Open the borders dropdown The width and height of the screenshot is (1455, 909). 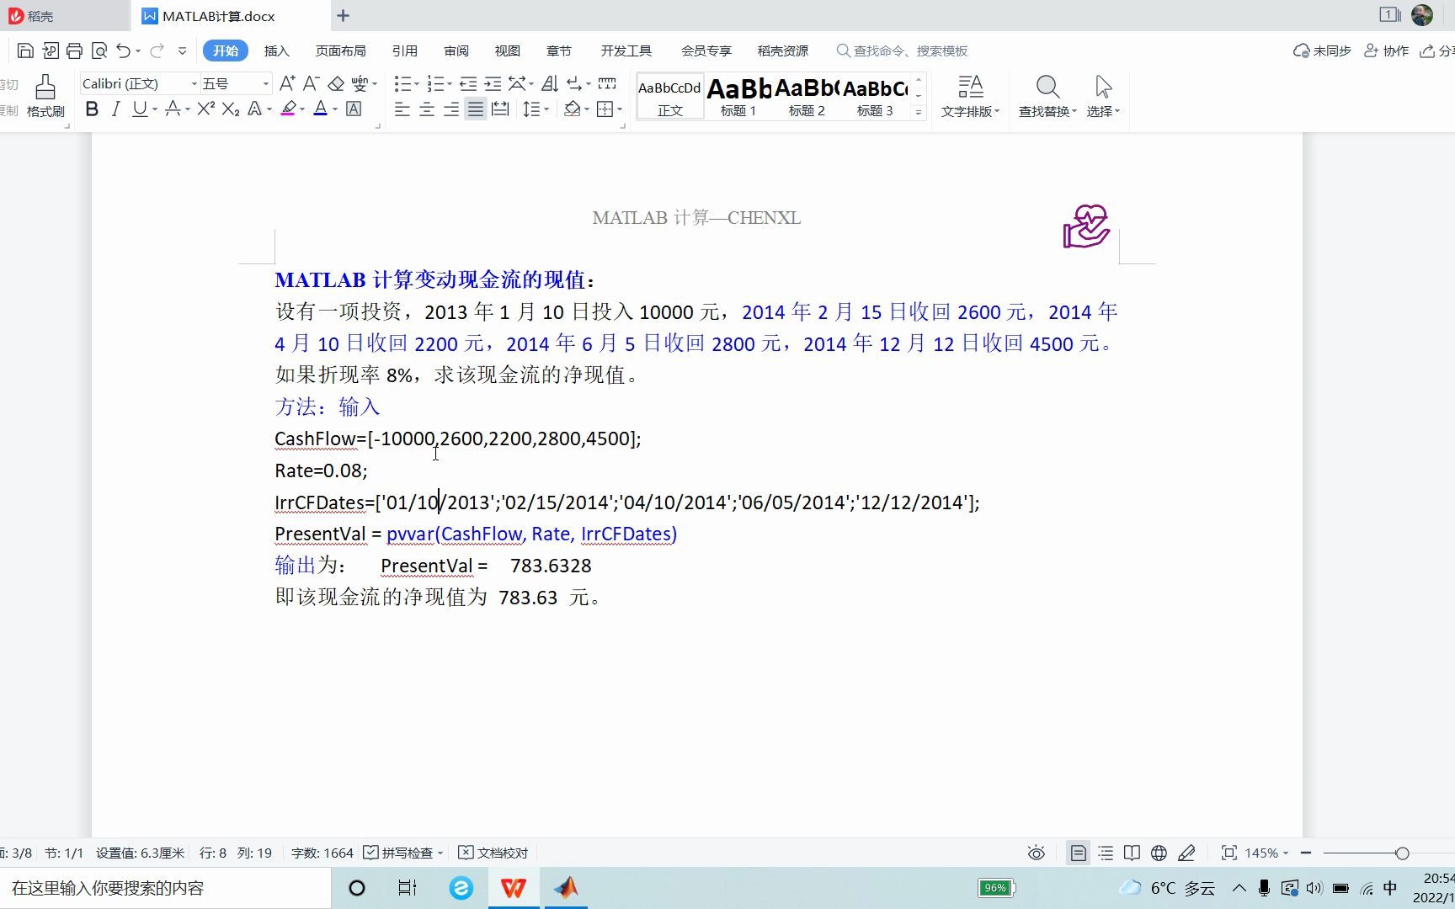coord(620,109)
